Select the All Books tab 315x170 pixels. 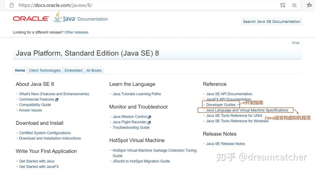pyautogui.click(x=94, y=70)
